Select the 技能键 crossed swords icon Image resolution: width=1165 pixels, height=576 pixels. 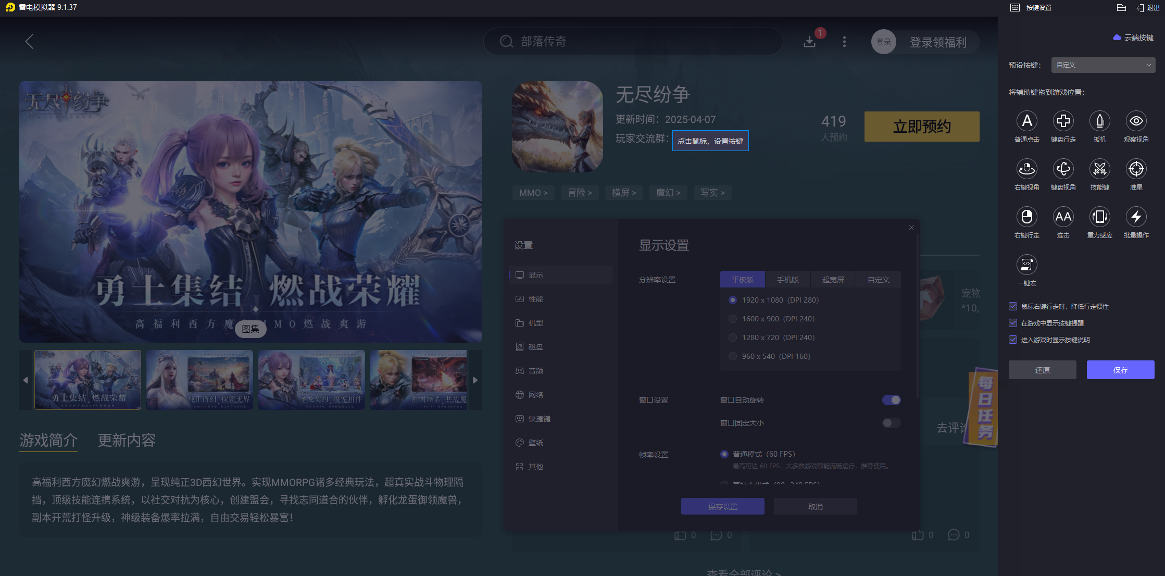(1099, 169)
